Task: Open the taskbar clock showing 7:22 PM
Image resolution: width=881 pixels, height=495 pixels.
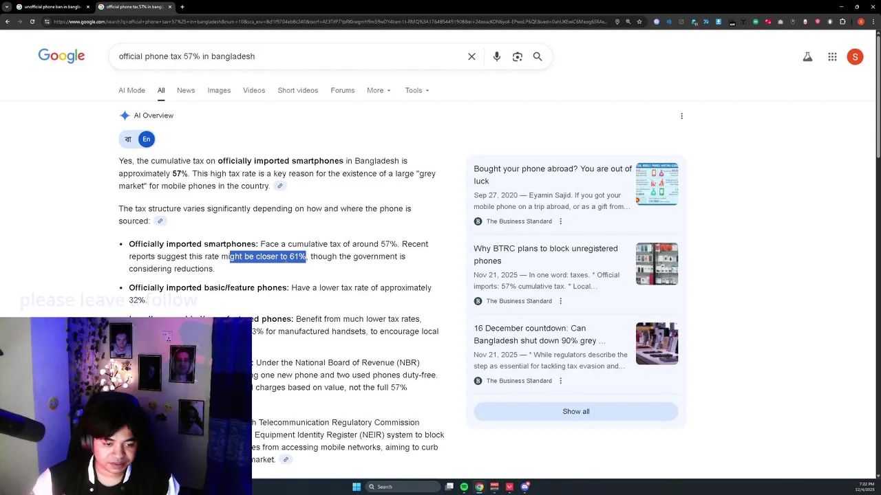Action: tap(864, 487)
